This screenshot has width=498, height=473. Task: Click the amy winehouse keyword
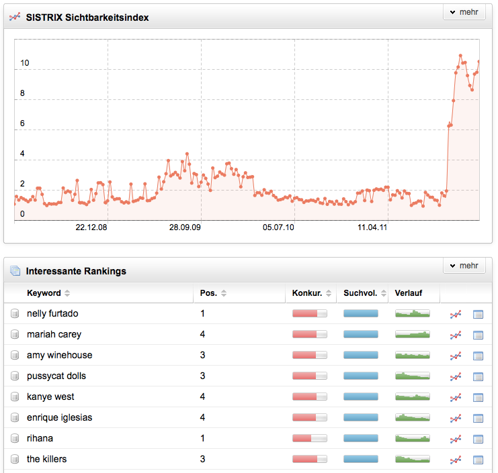59,355
